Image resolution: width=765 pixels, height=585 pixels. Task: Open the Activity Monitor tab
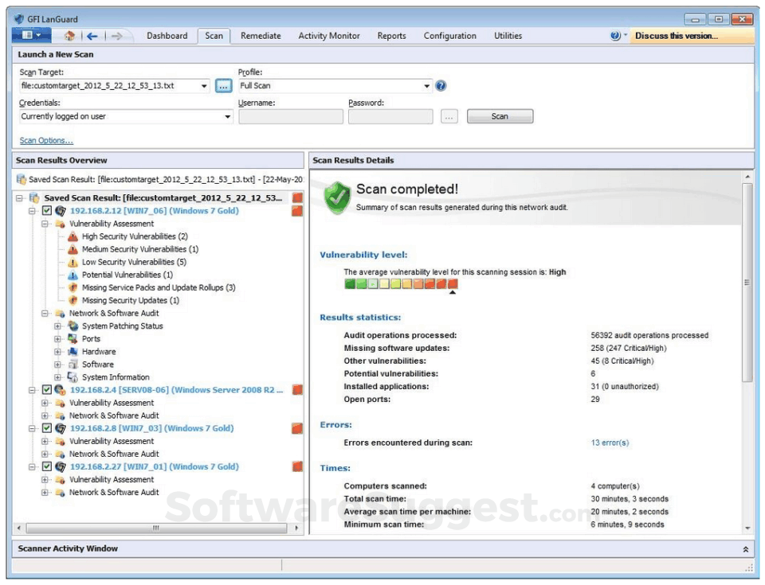point(328,36)
